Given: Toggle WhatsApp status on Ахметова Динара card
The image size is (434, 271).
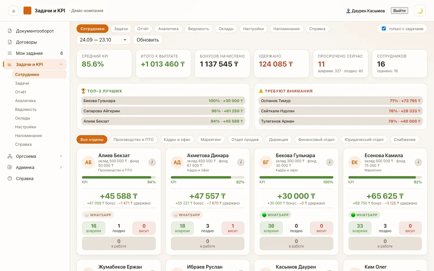Looking at the screenshot, I should [x=187, y=215].
